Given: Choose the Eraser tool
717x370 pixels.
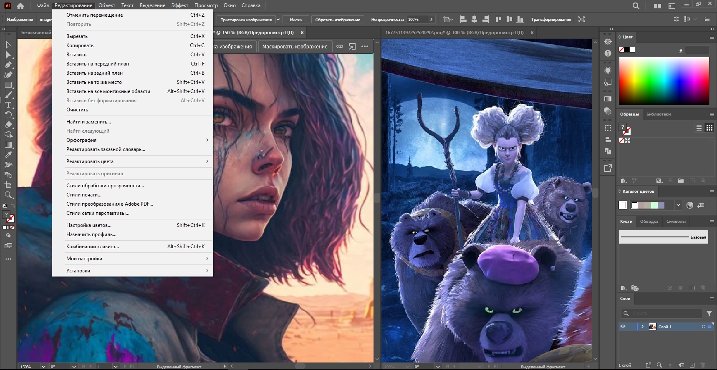Looking at the screenshot, I should coord(8,125).
